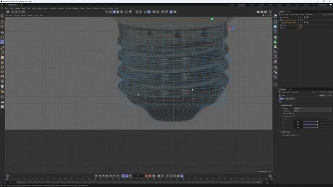
Task: Open the Default preset dropdown in Attributes
Action: click(x=325, y=96)
